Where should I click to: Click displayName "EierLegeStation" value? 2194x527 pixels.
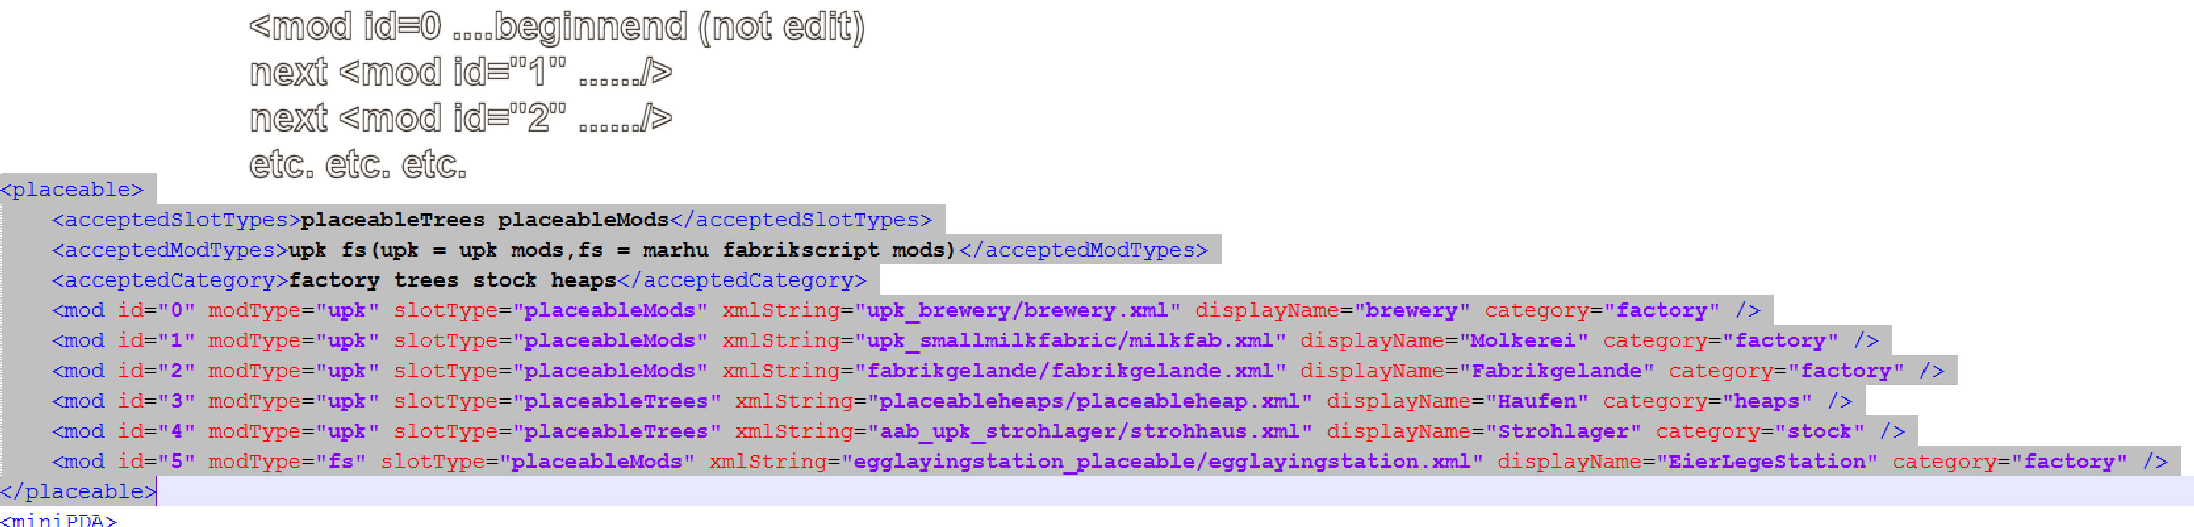click(1767, 462)
